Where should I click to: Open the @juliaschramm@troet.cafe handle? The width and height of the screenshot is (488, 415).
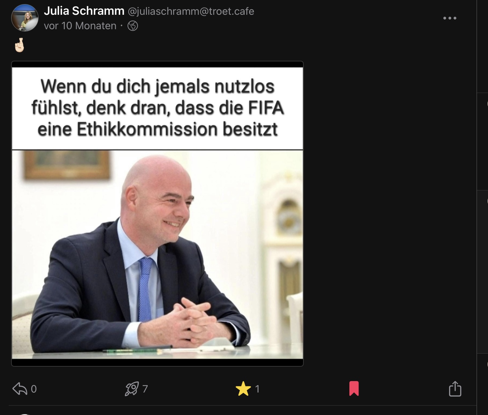pyautogui.click(x=191, y=11)
